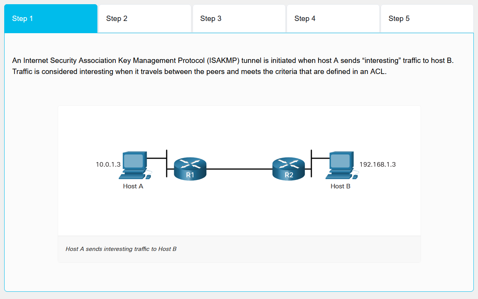
Task: Select the Host B computer icon
Action: 340,166
